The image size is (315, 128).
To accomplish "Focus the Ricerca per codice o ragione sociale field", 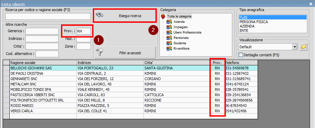I will [48, 16].
